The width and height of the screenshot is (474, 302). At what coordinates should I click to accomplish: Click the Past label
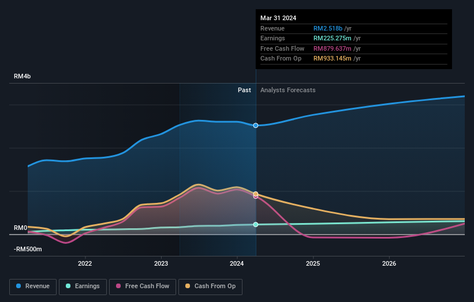[x=244, y=90]
